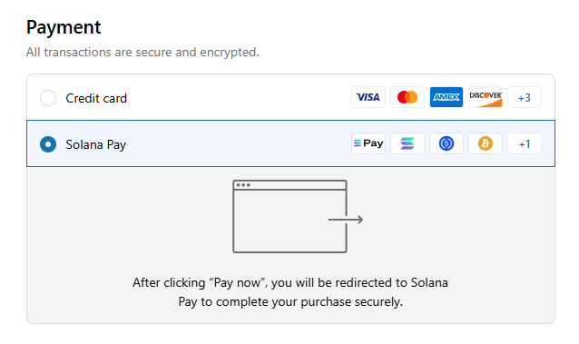The width and height of the screenshot is (579, 344).
Task: Show the +3 more card brands
Action: (x=525, y=97)
